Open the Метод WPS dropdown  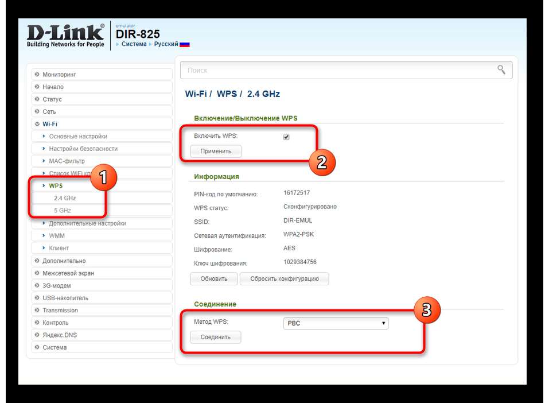click(x=336, y=323)
